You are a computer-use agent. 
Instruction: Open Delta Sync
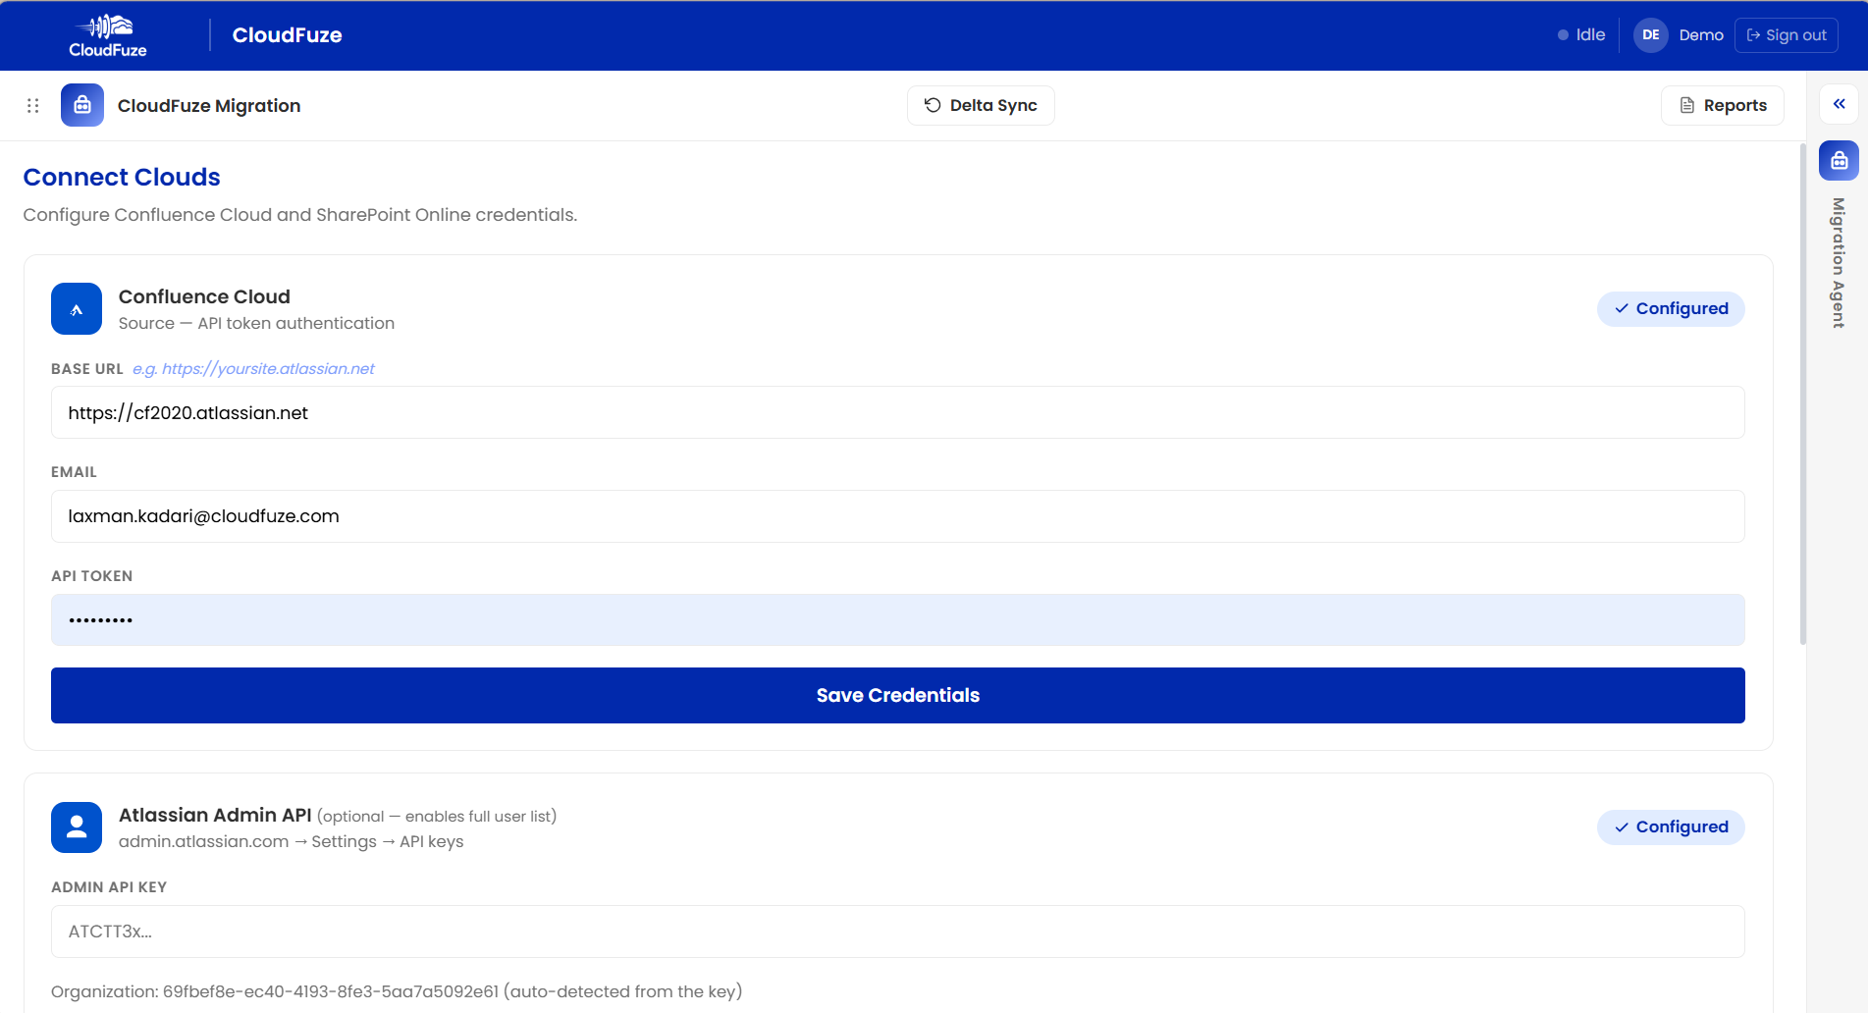981,105
